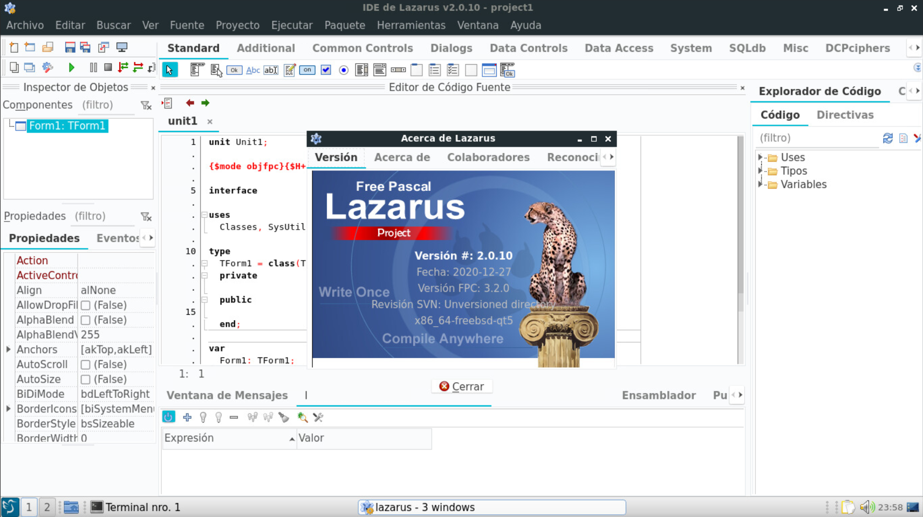The width and height of the screenshot is (923, 517).
Task: Select the TScrollBar component icon
Action: click(398, 70)
